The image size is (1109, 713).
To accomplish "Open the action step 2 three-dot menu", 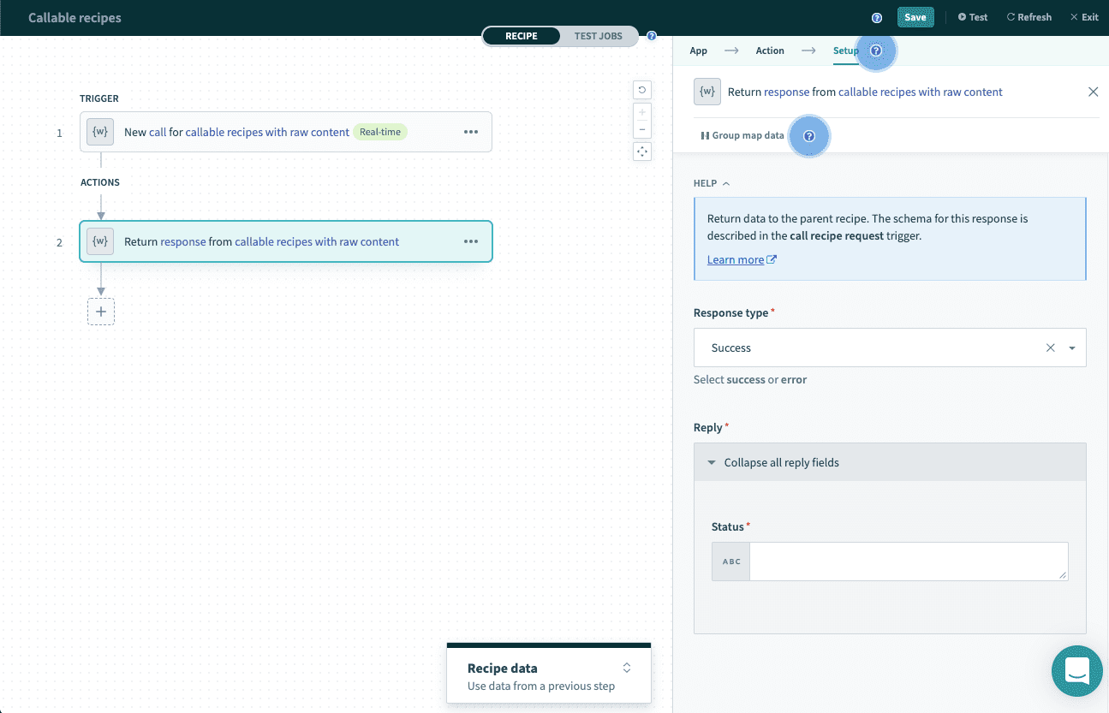I will [x=470, y=241].
